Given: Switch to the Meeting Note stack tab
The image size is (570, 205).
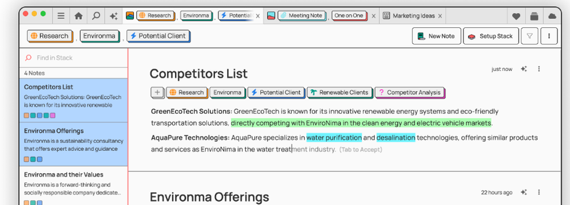Looking at the screenshot, I should (x=302, y=15).
